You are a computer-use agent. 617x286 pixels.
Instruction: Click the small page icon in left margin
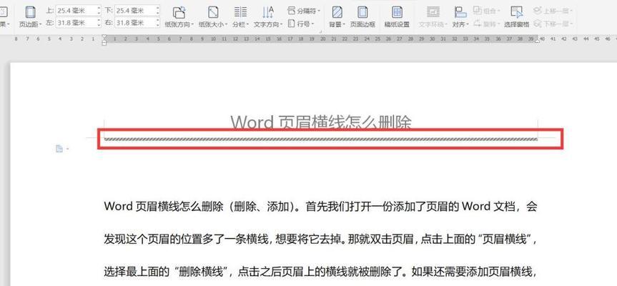[59, 148]
